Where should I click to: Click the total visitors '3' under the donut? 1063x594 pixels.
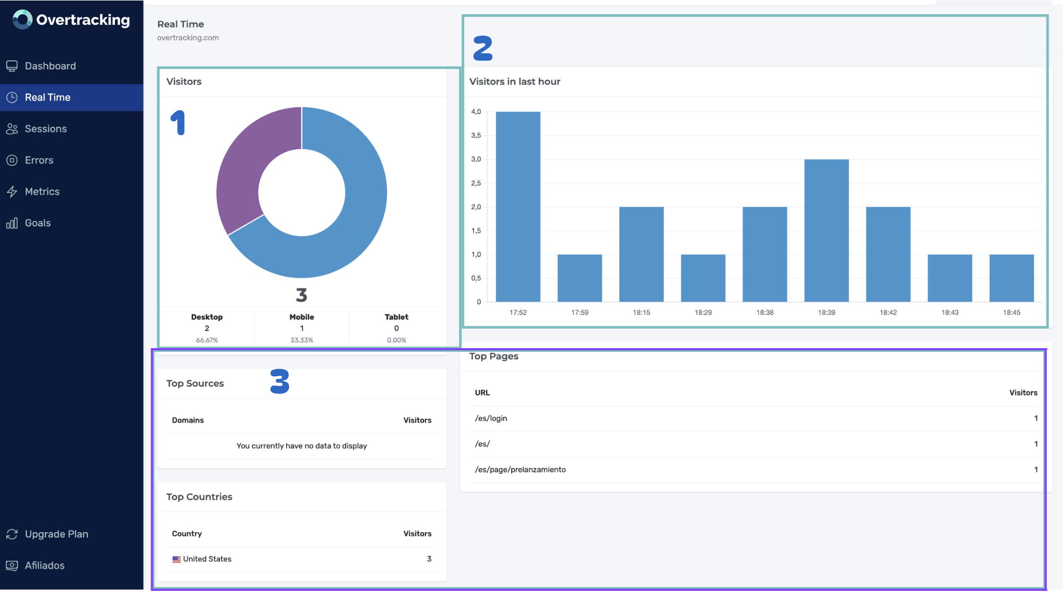tap(301, 295)
